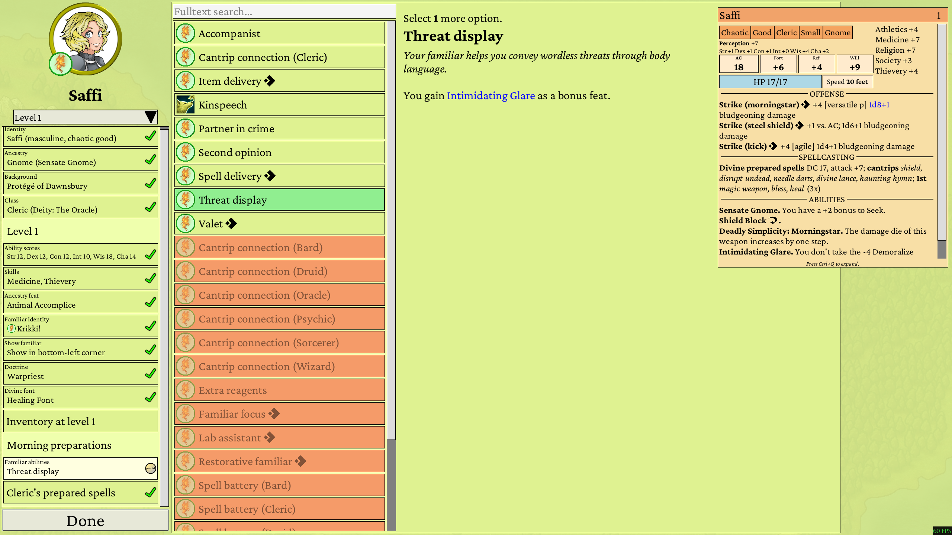The width and height of the screenshot is (952, 535).
Task: Click the ability list scrollbar
Action: click(x=391, y=230)
